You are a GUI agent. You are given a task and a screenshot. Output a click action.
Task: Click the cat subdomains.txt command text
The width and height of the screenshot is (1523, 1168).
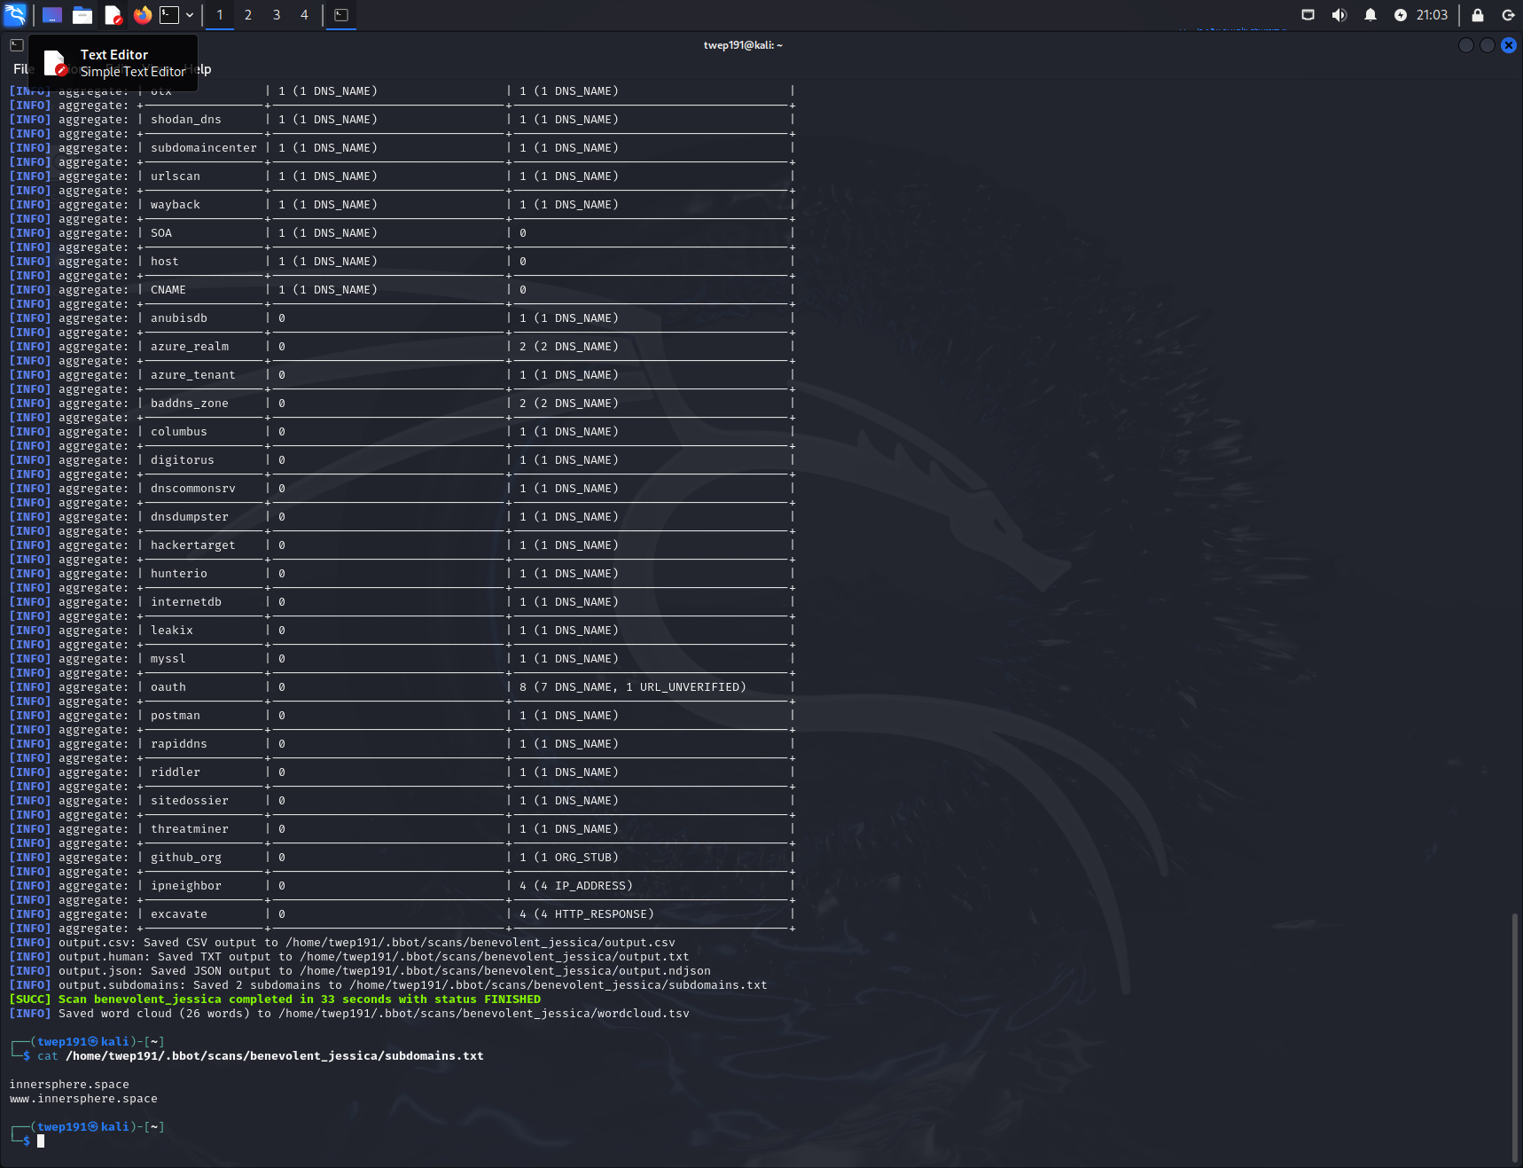pos(261,1056)
